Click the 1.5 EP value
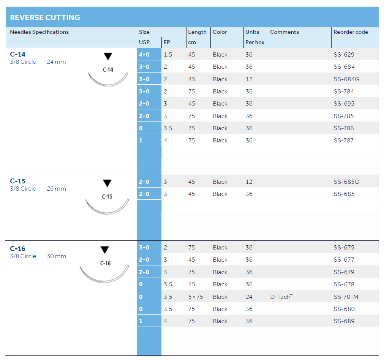 [168, 55]
